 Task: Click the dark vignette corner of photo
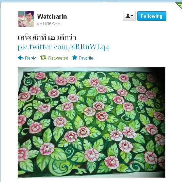tap(160, 73)
